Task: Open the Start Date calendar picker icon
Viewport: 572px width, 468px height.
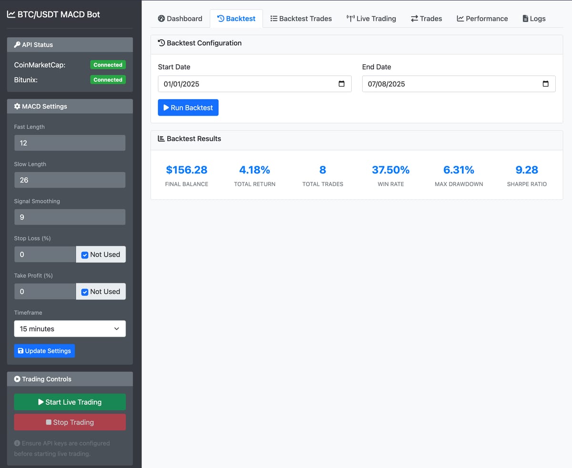Action: pyautogui.click(x=341, y=84)
